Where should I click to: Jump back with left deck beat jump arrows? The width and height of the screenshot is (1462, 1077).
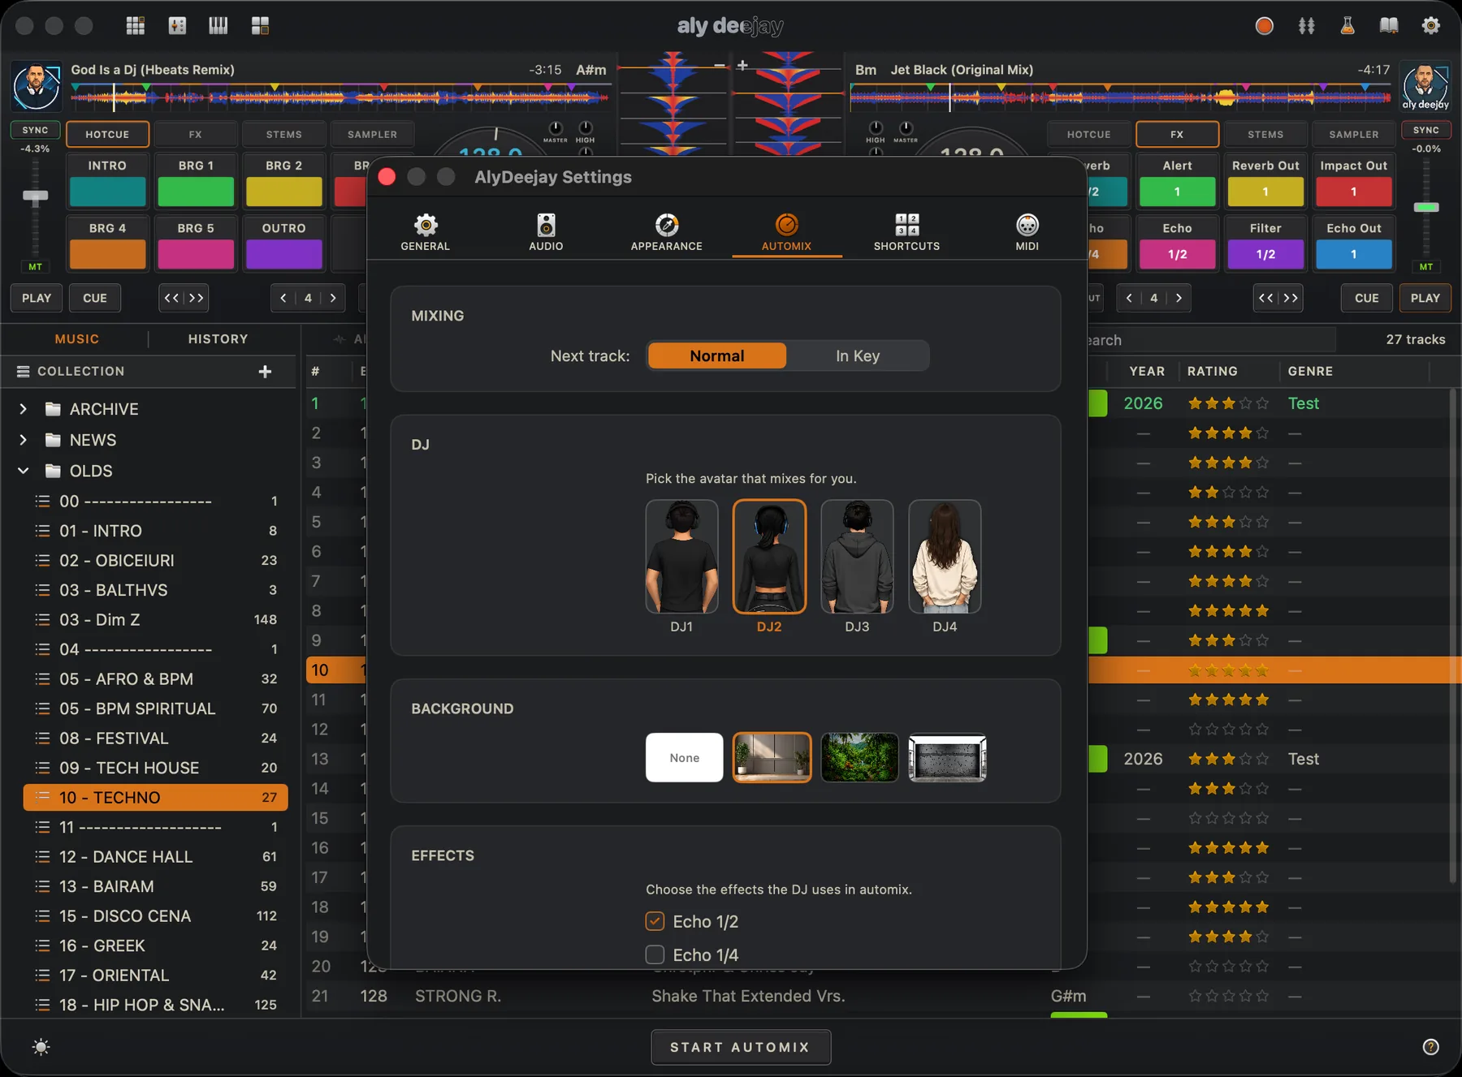pyautogui.click(x=171, y=298)
